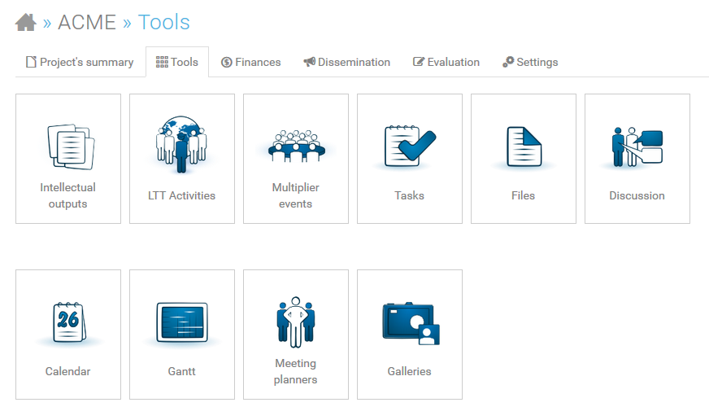This screenshot has width=709, height=420.
Task: Click the ACME breadcrumb link
Action: click(x=87, y=22)
